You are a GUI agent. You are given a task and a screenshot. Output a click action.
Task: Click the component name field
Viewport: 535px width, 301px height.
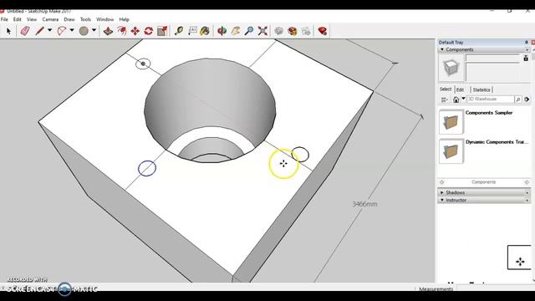point(492,58)
